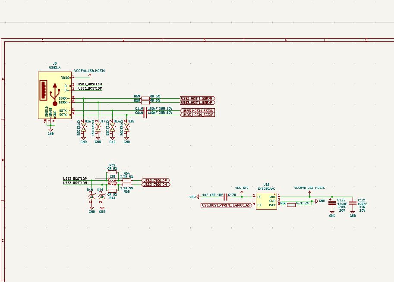Viewport: 394px width, 282px height.
Task: Select resistor R59 on the SSRXN line
Action: pos(145,99)
